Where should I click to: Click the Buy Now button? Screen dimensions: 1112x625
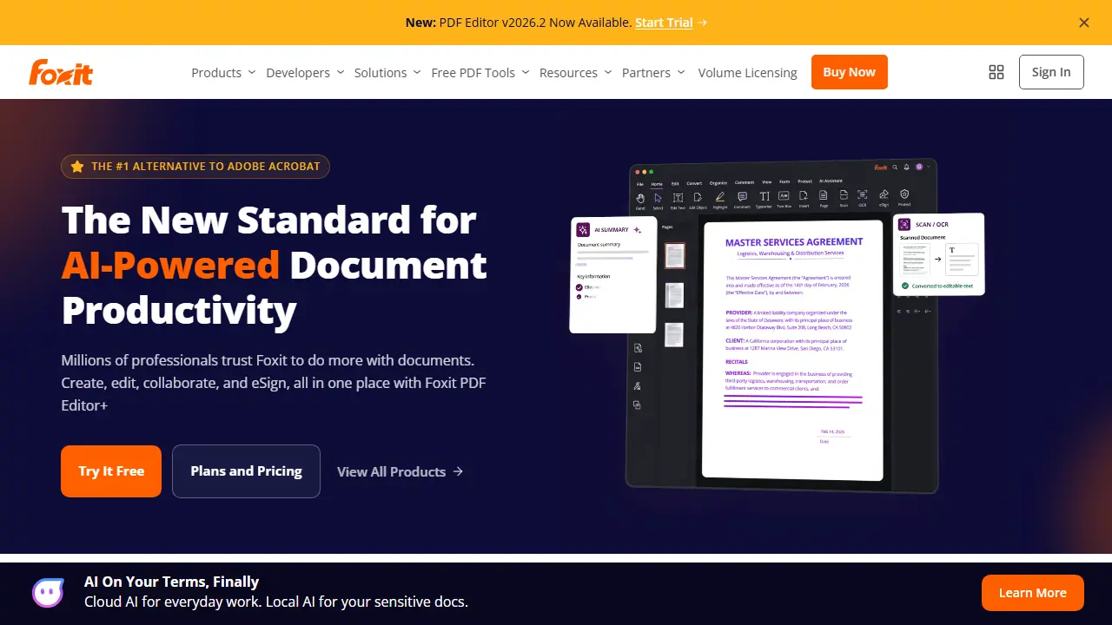[x=850, y=72]
